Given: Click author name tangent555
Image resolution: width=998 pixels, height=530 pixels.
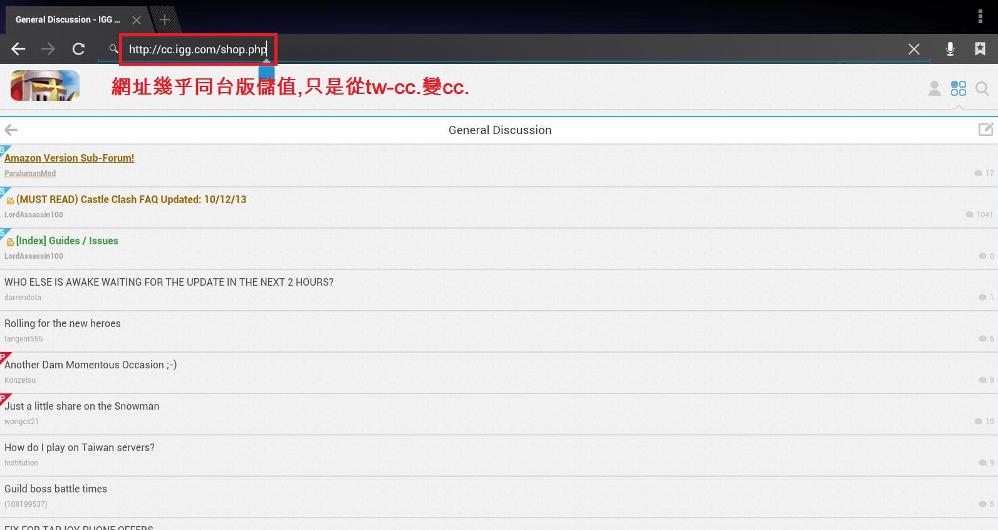Looking at the screenshot, I should tap(24, 339).
